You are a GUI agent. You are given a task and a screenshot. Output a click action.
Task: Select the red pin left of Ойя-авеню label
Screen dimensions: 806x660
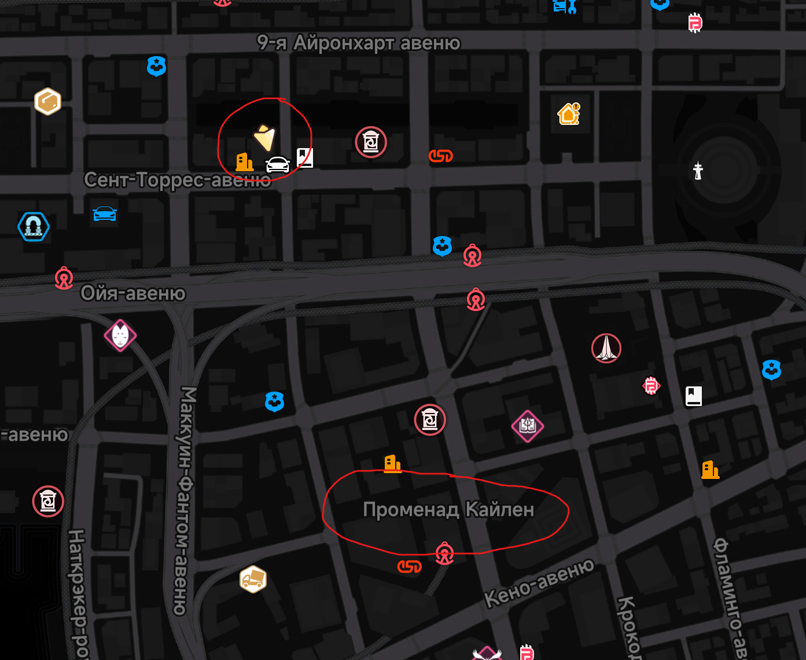(x=64, y=278)
